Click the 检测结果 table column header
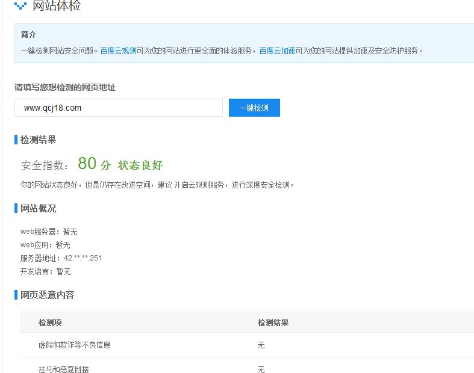The image size is (474, 373). pyautogui.click(x=273, y=322)
